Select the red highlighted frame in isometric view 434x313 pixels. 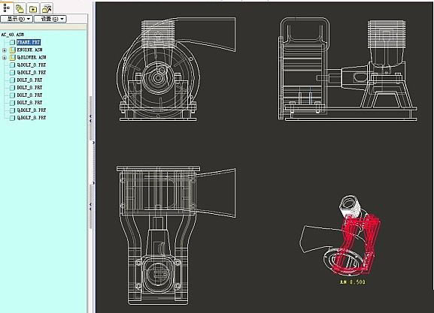coord(357,245)
